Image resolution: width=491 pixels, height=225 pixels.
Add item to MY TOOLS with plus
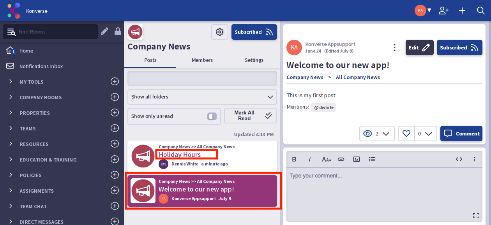click(x=115, y=81)
